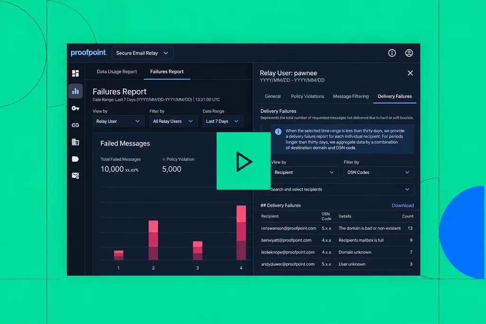This screenshot has width=486, height=324.
Task: Select the bar chart reports sidebar icon
Action: tap(75, 91)
